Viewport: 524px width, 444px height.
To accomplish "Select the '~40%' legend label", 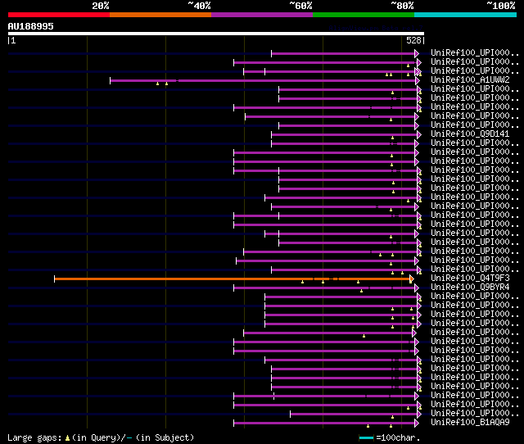I will (199, 6).
